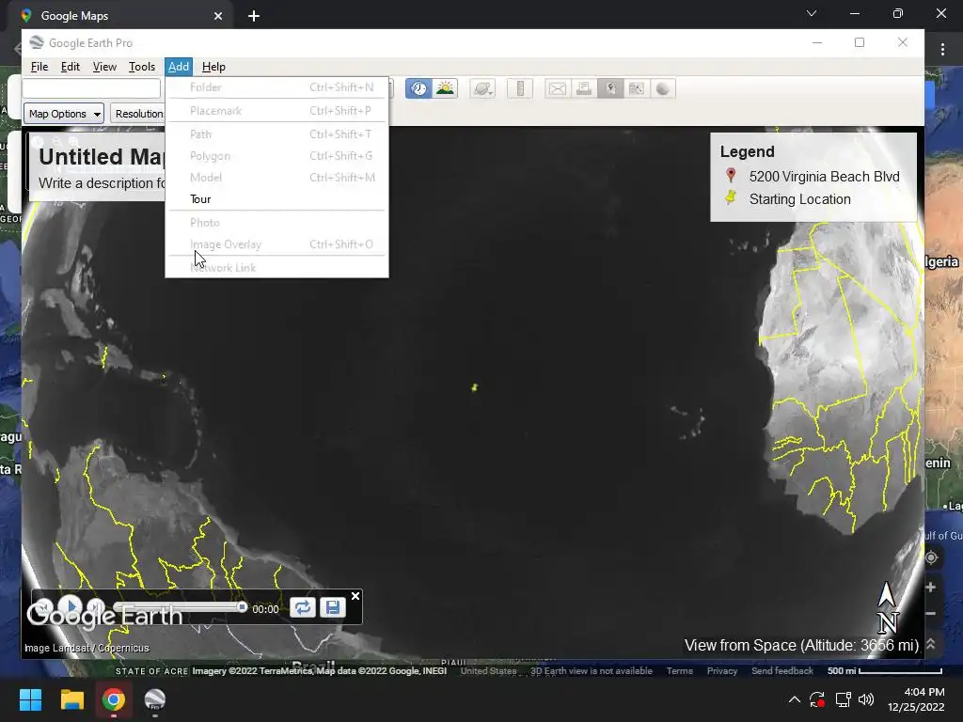Image resolution: width=963 pixels, height=722 pixels.
Task: Click the tour fast-forward button
Action: pos(96,608)
